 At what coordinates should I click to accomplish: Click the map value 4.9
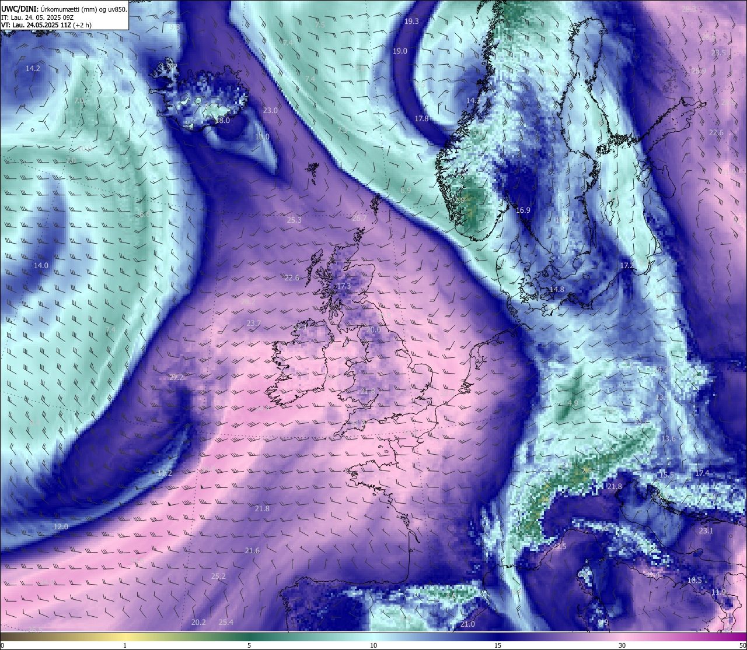[573, 403]
